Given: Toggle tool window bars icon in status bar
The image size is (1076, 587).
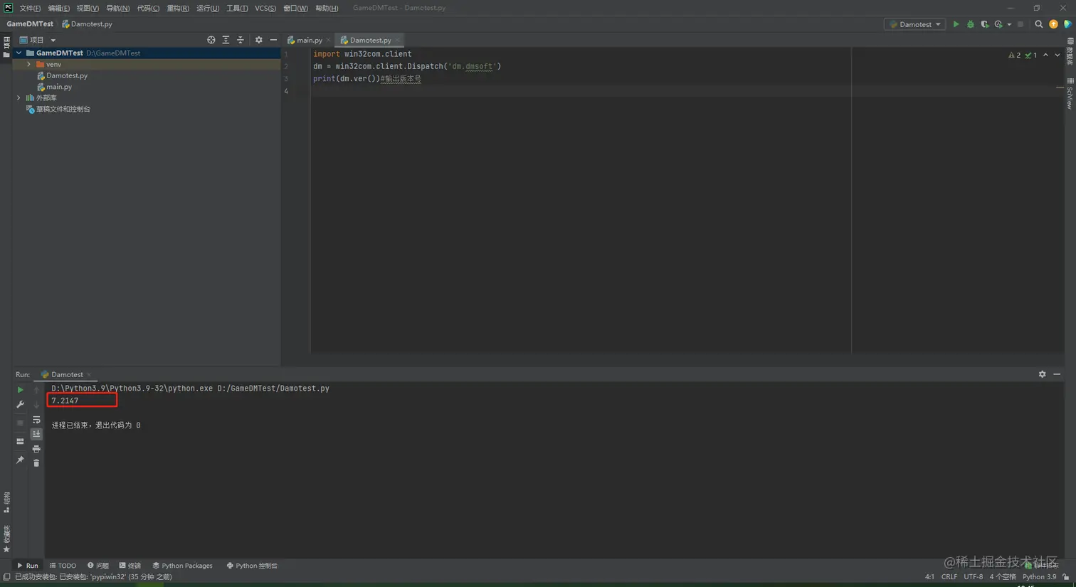Looking at the screenshot, I should (6, 577).
